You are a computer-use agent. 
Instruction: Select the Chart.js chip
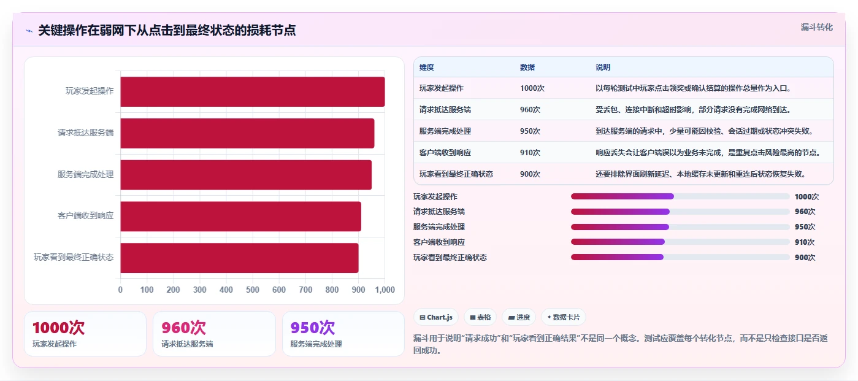tap(436, 317)
